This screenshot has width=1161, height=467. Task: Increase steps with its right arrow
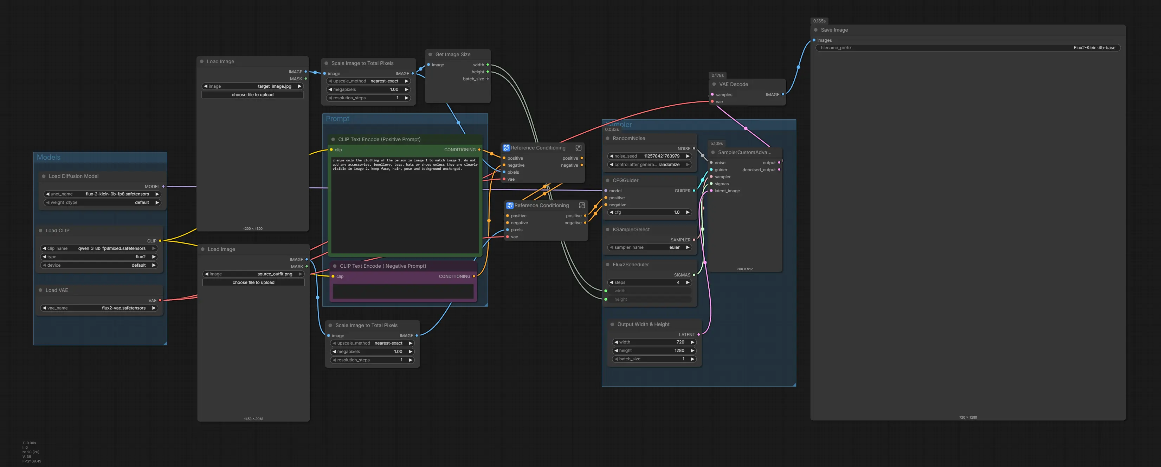[x=688, y=282]
